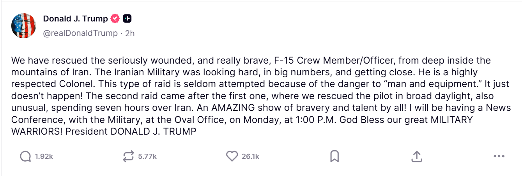Click the 1.92k replies count
Viewport: 522px width, 176px height.
click(x=44, y=156)
